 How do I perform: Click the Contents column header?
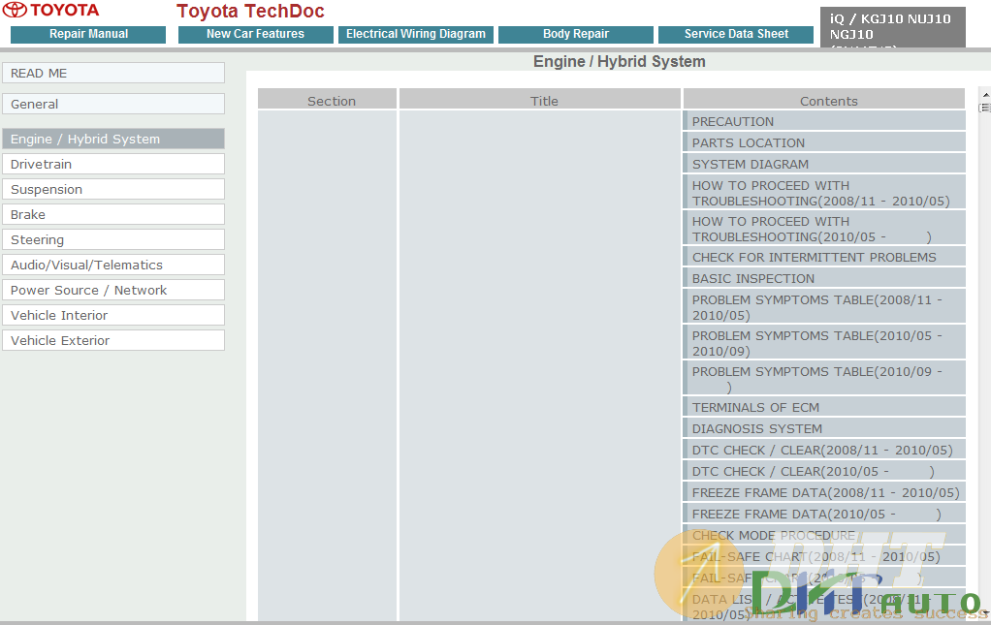click(824, 100)
